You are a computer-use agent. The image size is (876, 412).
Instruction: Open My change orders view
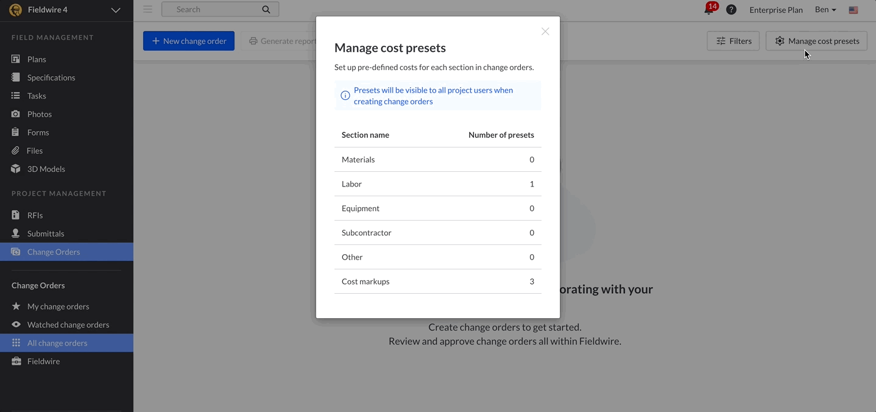(x=58, y=307)
